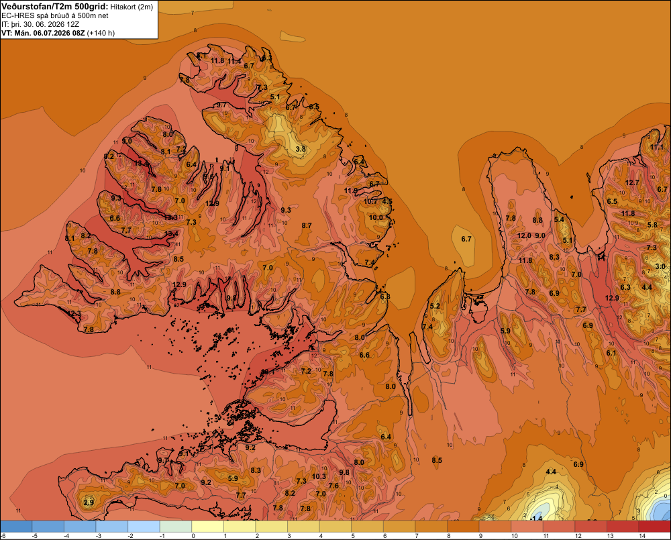671x540 pixels.
Task: Select the 10.3 temperature value on the map
Action: tap(318, 476)
